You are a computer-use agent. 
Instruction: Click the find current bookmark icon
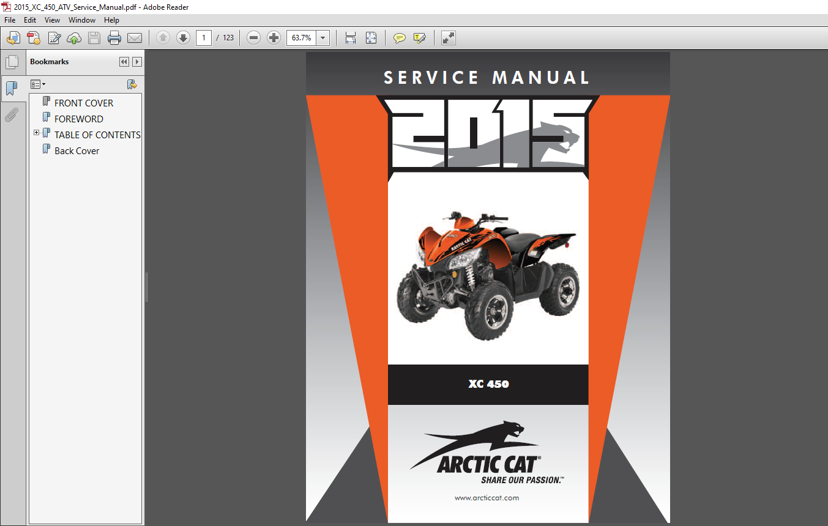tap(132, 84)
